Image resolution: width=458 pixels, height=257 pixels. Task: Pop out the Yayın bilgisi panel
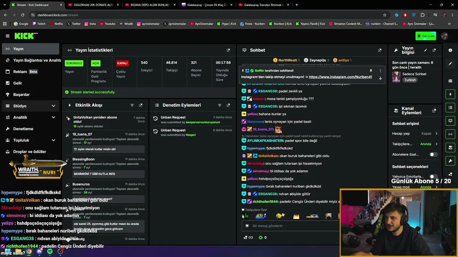point(434,50)
